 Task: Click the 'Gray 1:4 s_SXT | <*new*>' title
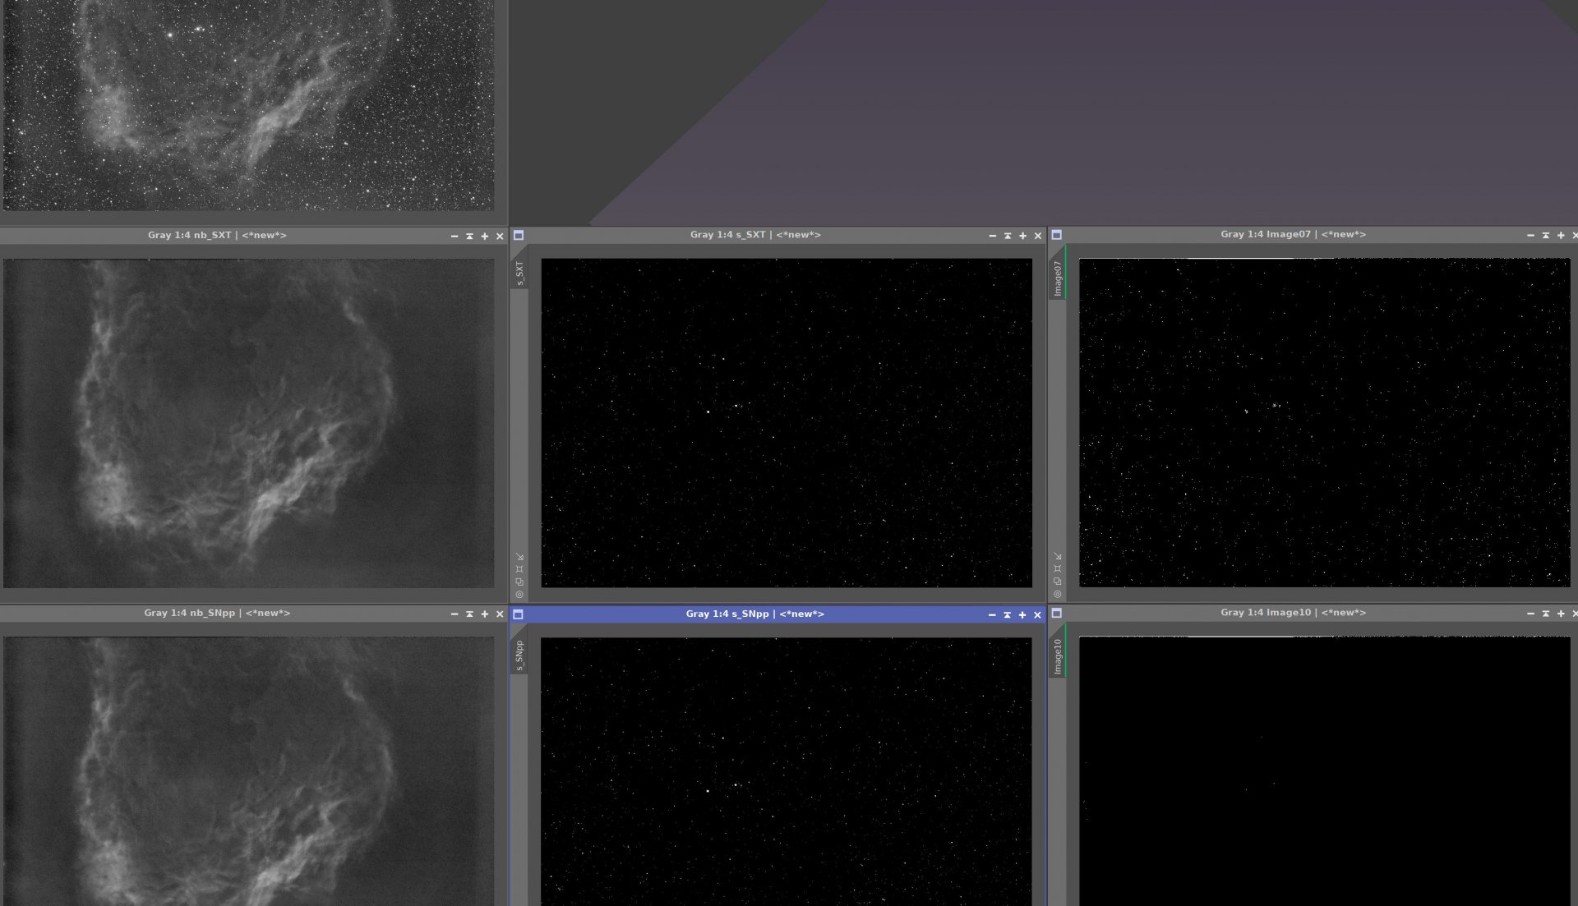tap(755, 235)
